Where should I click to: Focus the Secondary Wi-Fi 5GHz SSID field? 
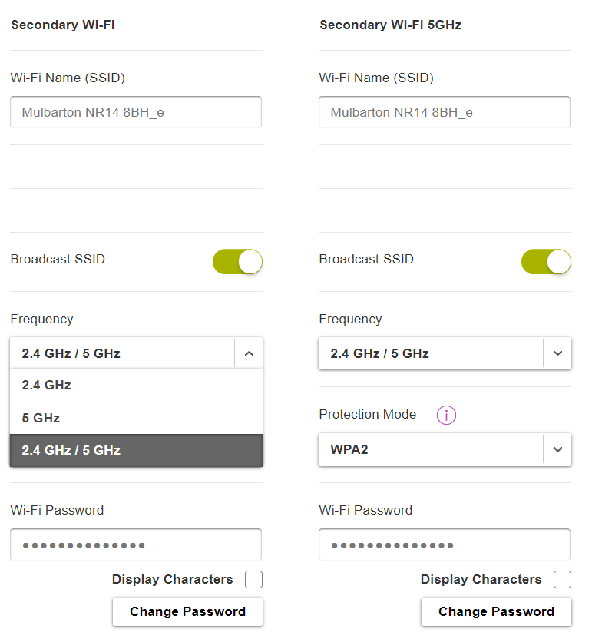click(445, 112)
